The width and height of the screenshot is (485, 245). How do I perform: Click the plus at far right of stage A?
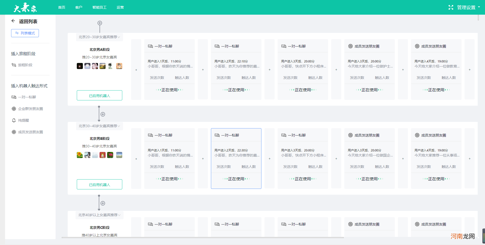tap(470, 70)
